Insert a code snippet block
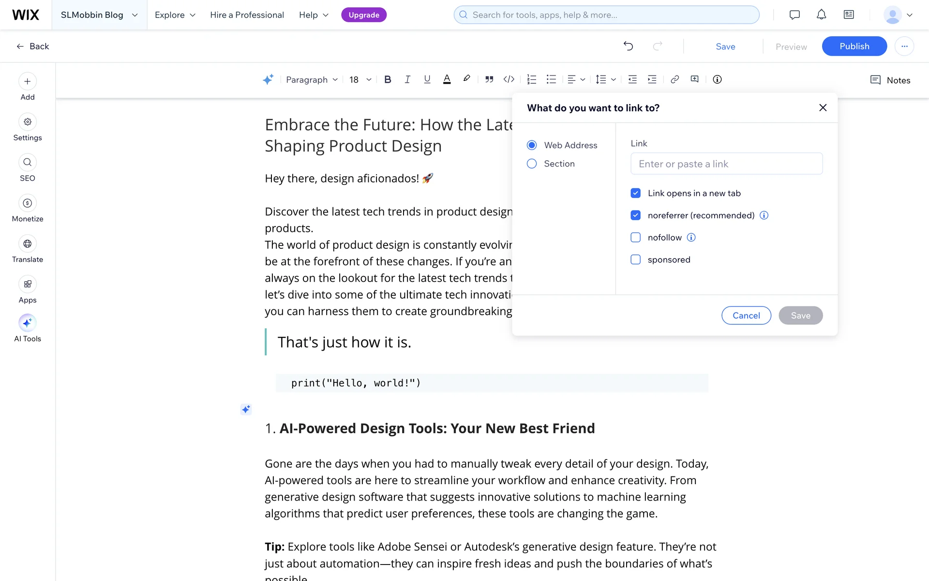 point(509,79)
